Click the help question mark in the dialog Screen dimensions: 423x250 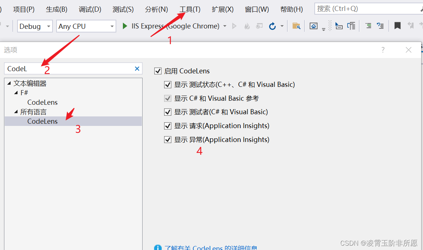pyautogui.click(x=383, y=50)
